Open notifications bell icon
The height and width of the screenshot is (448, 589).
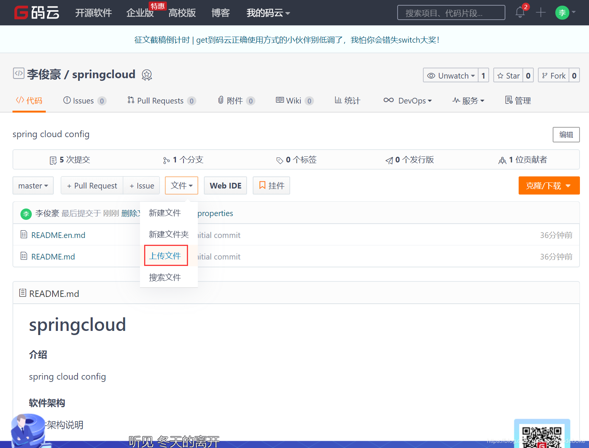(520, 12)
